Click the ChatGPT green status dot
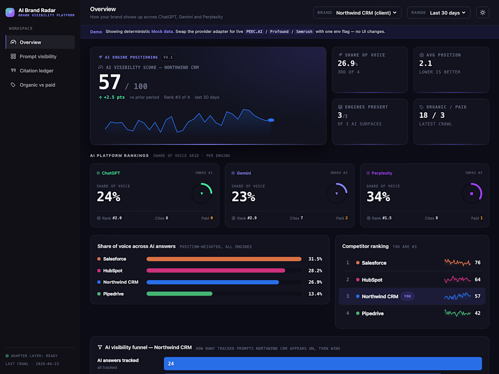 click(98, 173)
